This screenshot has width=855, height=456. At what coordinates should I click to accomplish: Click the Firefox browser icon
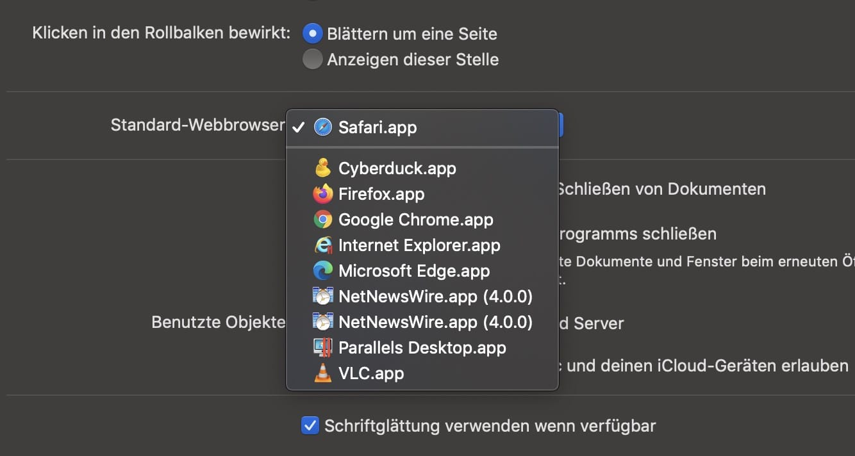(x=323, y=193)
